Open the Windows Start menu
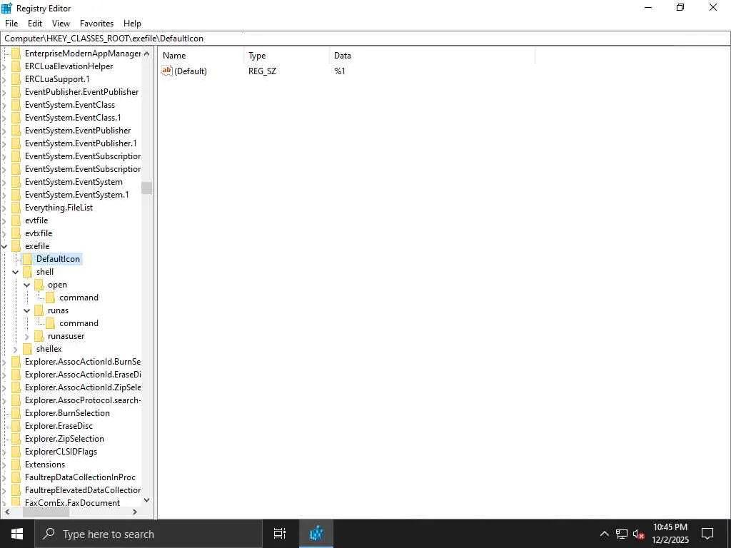 coord(17,534)
